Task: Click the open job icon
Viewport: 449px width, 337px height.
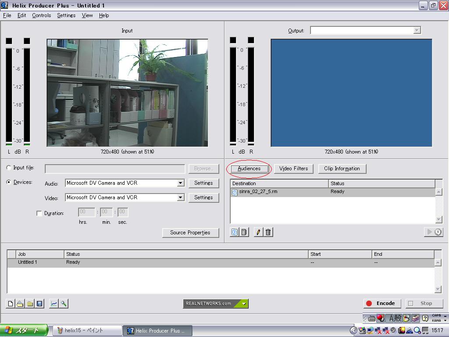Action: pyautogui.click(x=20, y=304)
